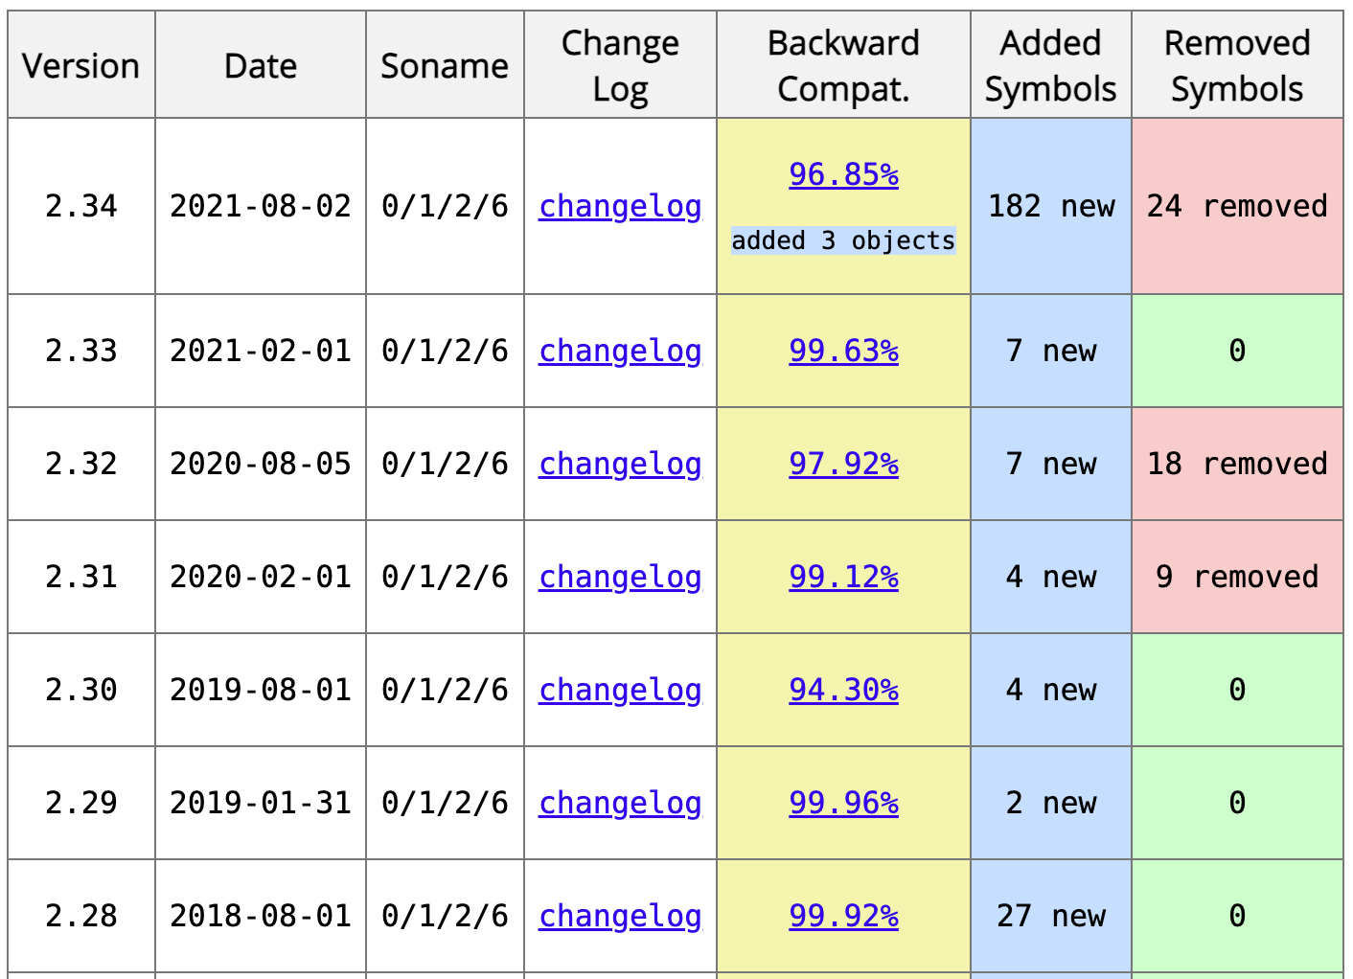Click the 99.63% compatibility link
Screen dimensions: 1353x979
pyautogui.click(x=843, y=351)
